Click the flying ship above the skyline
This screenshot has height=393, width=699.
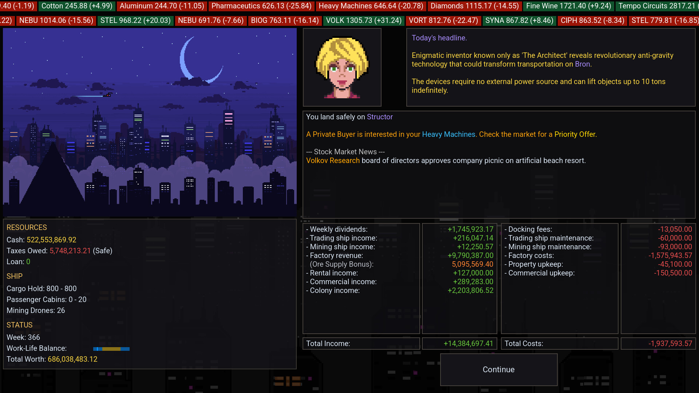click(107, 95)
